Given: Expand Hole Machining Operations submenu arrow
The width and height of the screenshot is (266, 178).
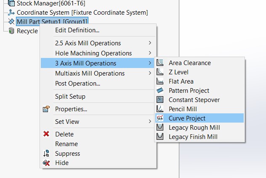Looking at the screenshot, I should [x=150, y=53].
